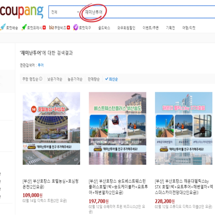Click the purple 로켓직구 rocket icon
The width and height of the screenshot is (215, 215).
click(x=76, y=27)
